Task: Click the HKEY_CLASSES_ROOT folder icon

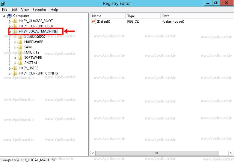Action: tap(15, 21)
